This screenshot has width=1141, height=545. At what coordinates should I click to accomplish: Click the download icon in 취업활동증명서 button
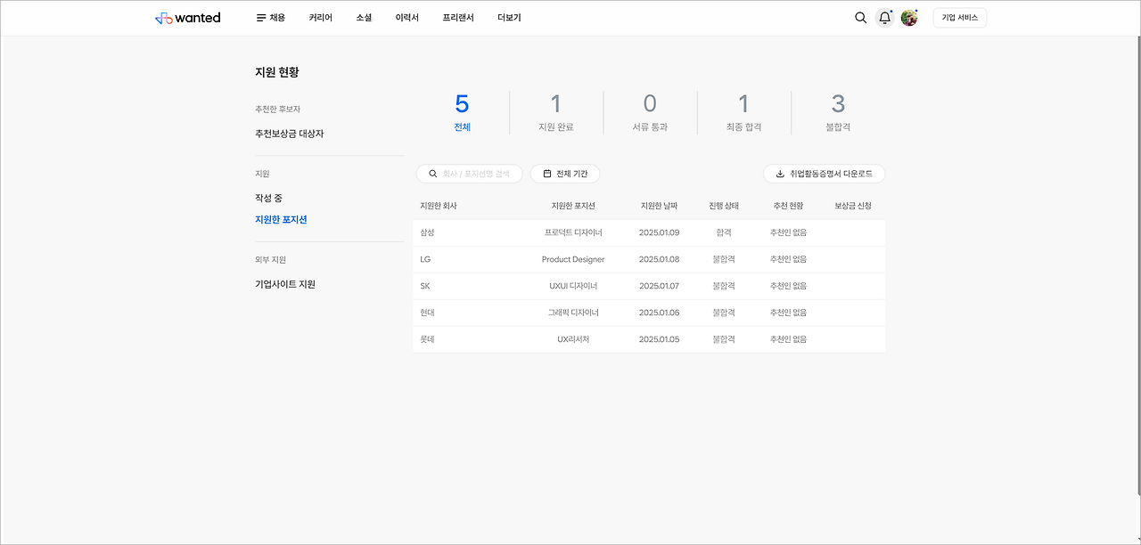(x=781, y=174)
